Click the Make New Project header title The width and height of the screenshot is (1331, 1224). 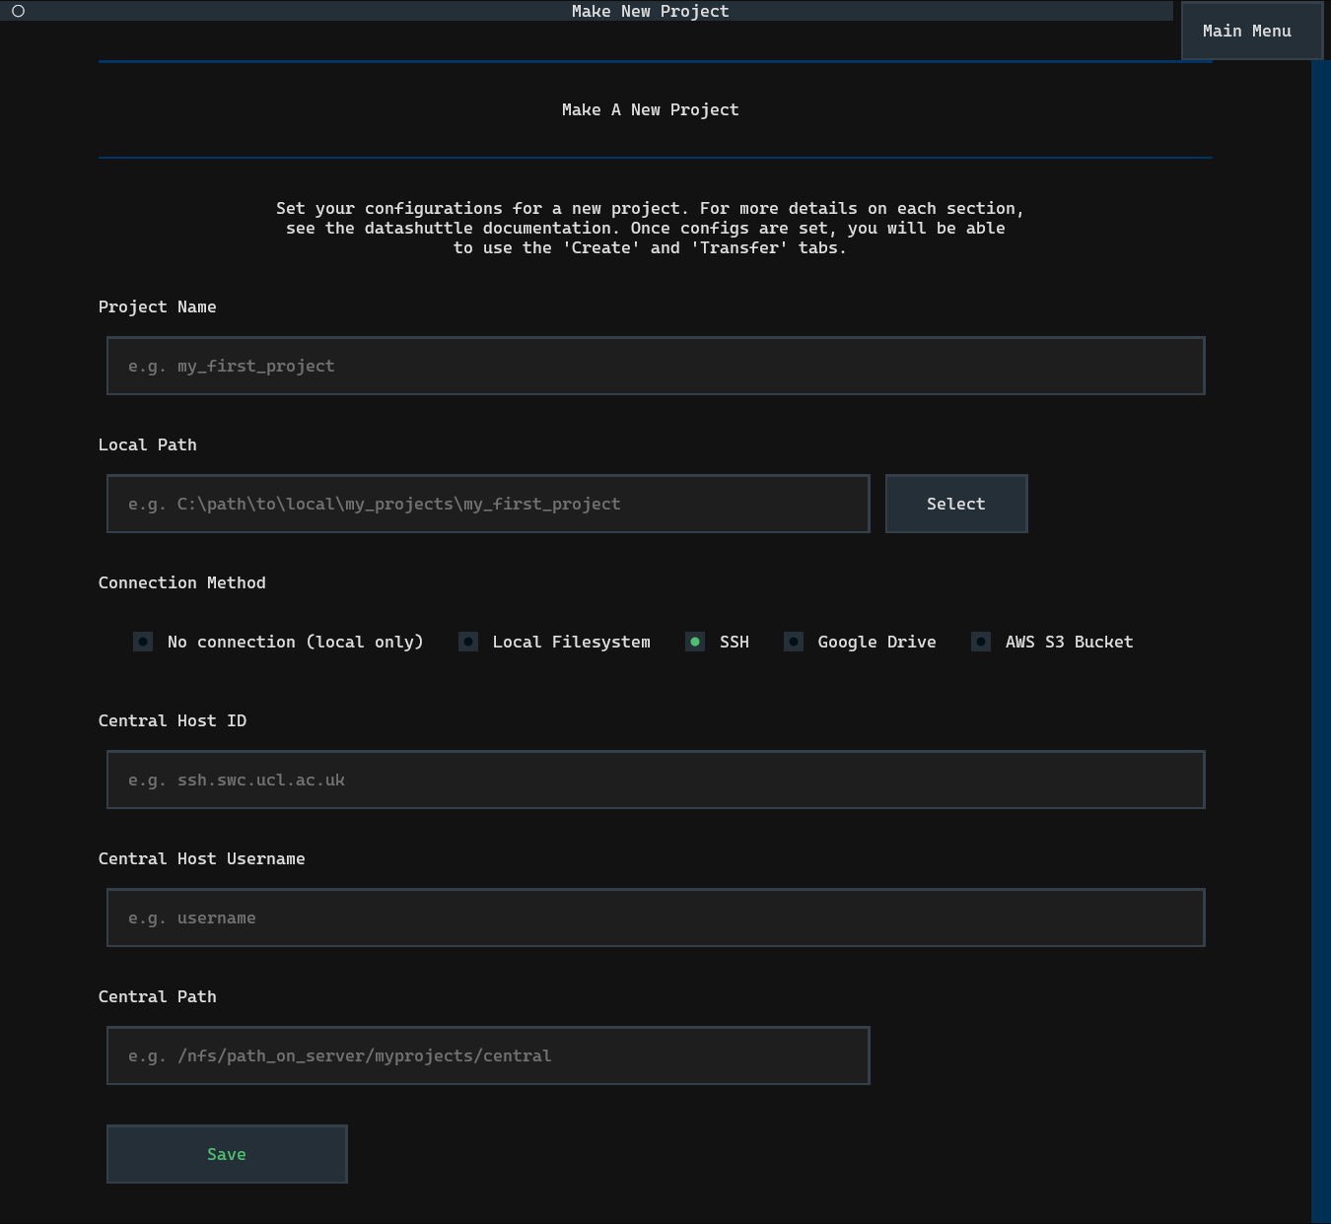coord(650,11)
